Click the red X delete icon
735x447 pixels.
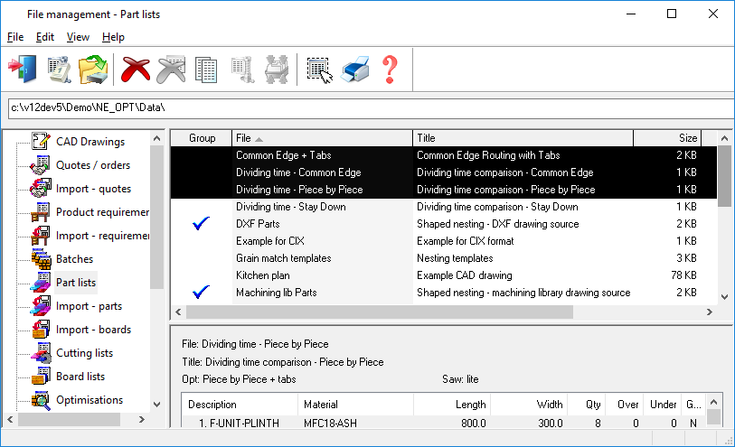[x=136, y=70]
